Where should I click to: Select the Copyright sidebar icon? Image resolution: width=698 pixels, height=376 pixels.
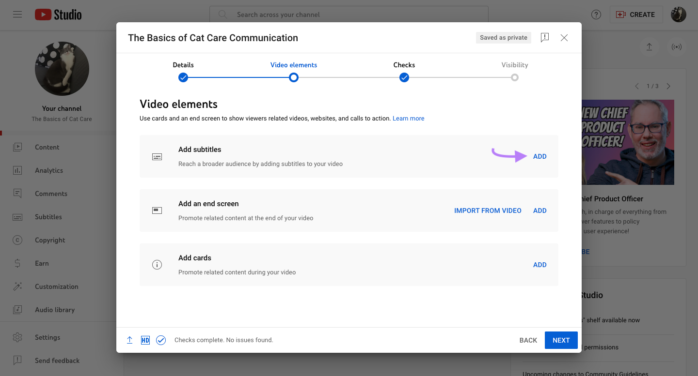pyautogui.click(x=17, y=240)
